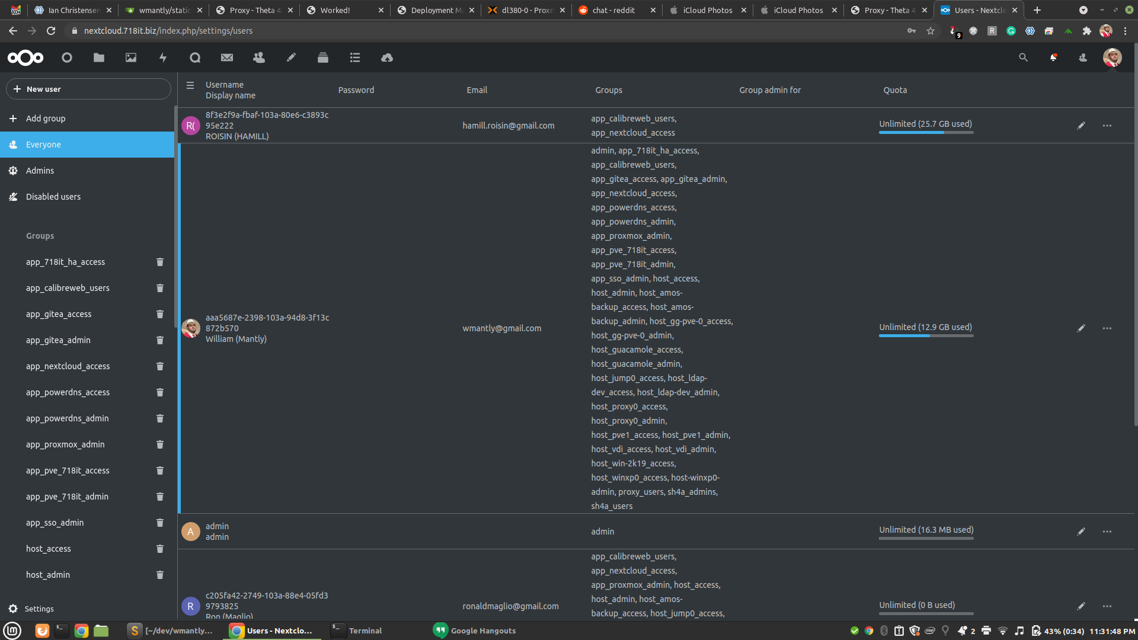Open more actions for admin user
The width and height of the screenshot is (1138, 640).
1107,532
